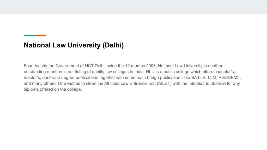Click the word 'master’s' beginning the third line
Screen dimensions: 267x150
pyautogui.click(x=32, y=78)
